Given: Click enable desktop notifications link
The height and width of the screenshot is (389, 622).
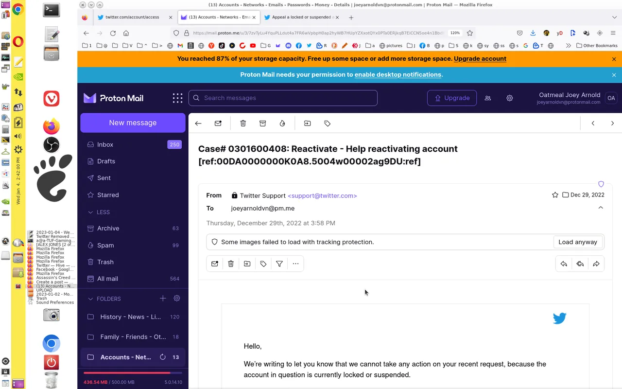Looking at the screenshot, I should pyautogui.click(x=398, y=75).
